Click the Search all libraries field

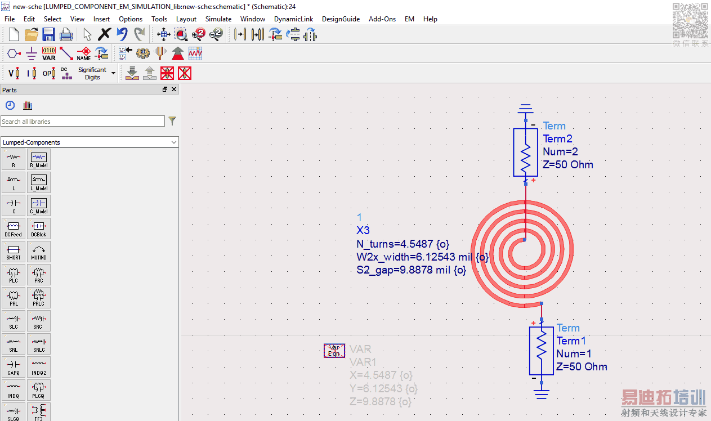click(83, 121)
